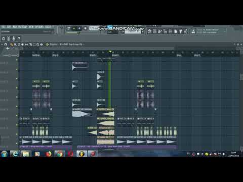Image resolution: width=243 pixels, height=182 pixels.
Task: Click the microphone icon in shortcut row
Action: [x=14, y=38]
